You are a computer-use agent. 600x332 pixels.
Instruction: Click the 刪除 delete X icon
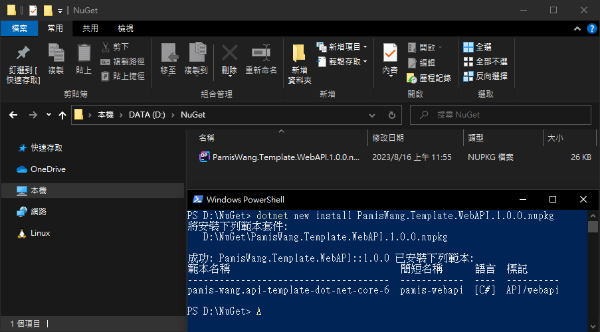tap(230, 53)
